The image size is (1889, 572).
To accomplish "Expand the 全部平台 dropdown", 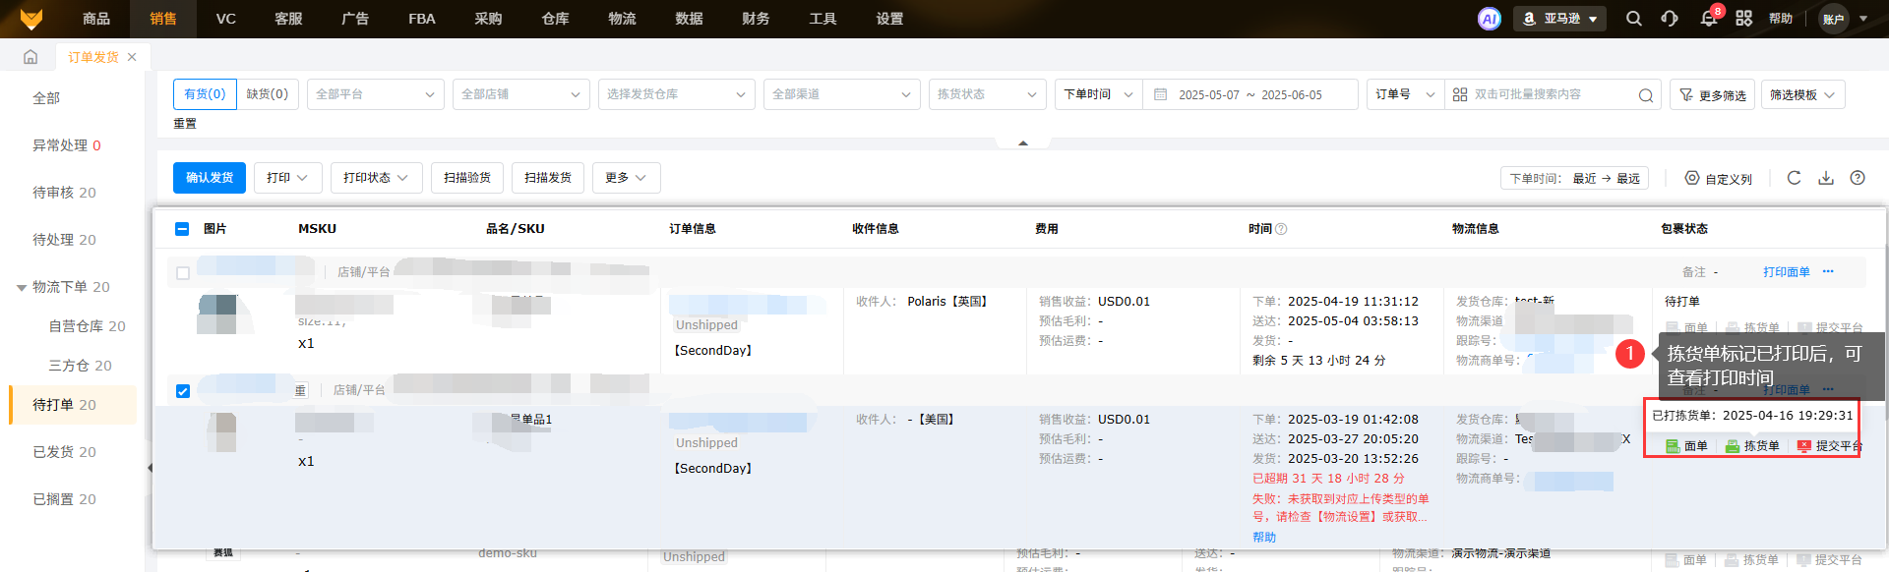I will (x=375, y=94).
